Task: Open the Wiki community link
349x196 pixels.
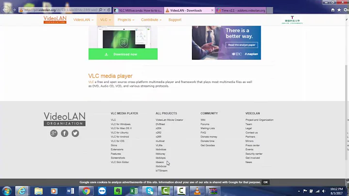Action: click(x=203, y=120)
